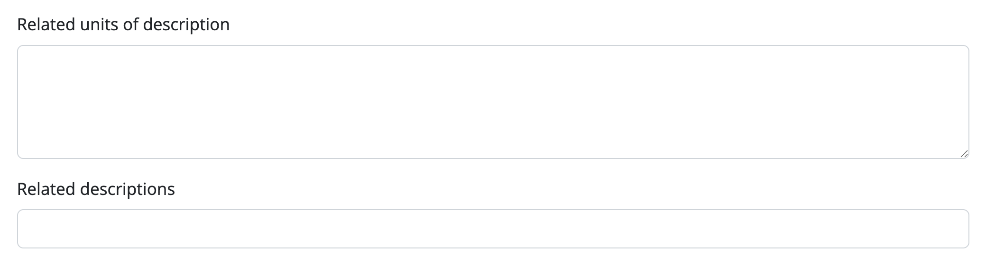Focus the Related descriptions input field
This screenshot has width=986, height=265.
492,229
